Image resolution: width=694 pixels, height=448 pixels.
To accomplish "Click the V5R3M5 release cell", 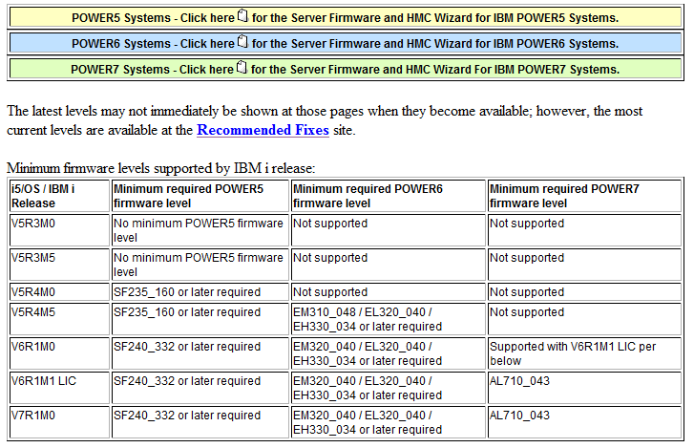I will 59,265.
